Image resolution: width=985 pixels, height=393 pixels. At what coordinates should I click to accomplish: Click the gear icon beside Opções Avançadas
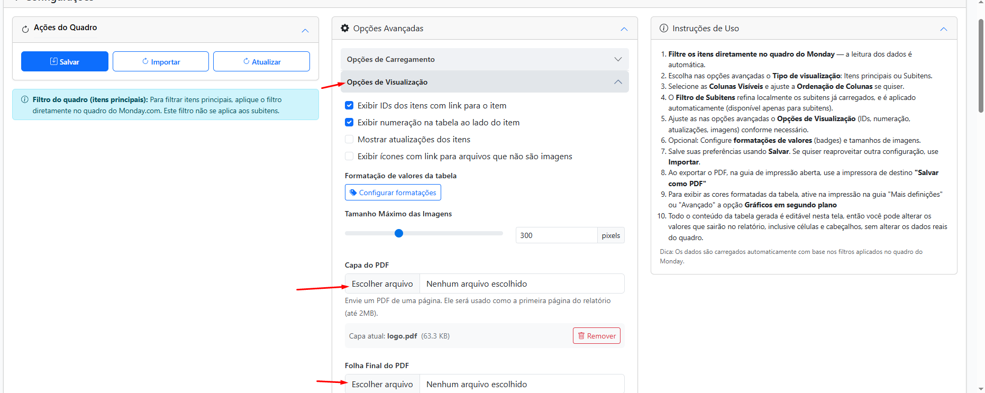click(345, 28)
